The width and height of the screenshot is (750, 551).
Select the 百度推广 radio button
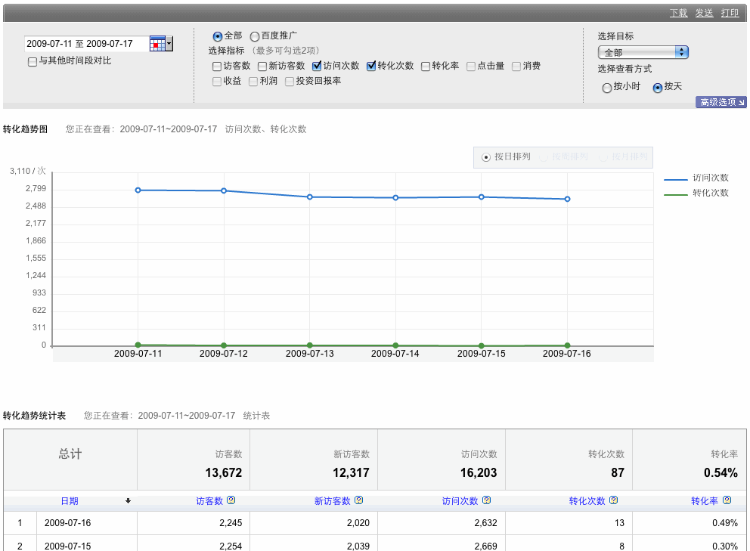coord(255,36)
